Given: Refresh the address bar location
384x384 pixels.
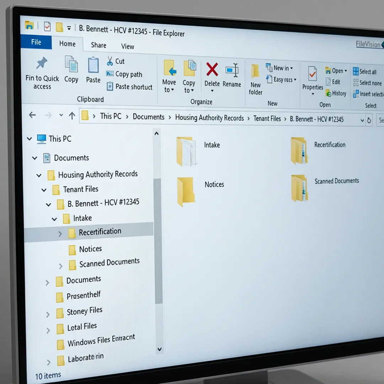Looking at the screenshot, I should pos(369,120).
